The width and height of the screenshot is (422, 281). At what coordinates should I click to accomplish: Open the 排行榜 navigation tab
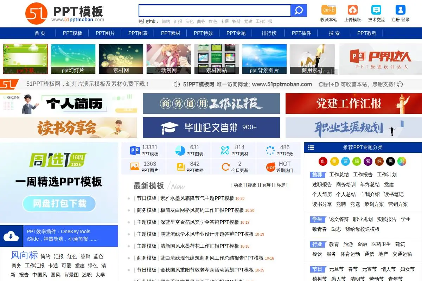(269, 33)
